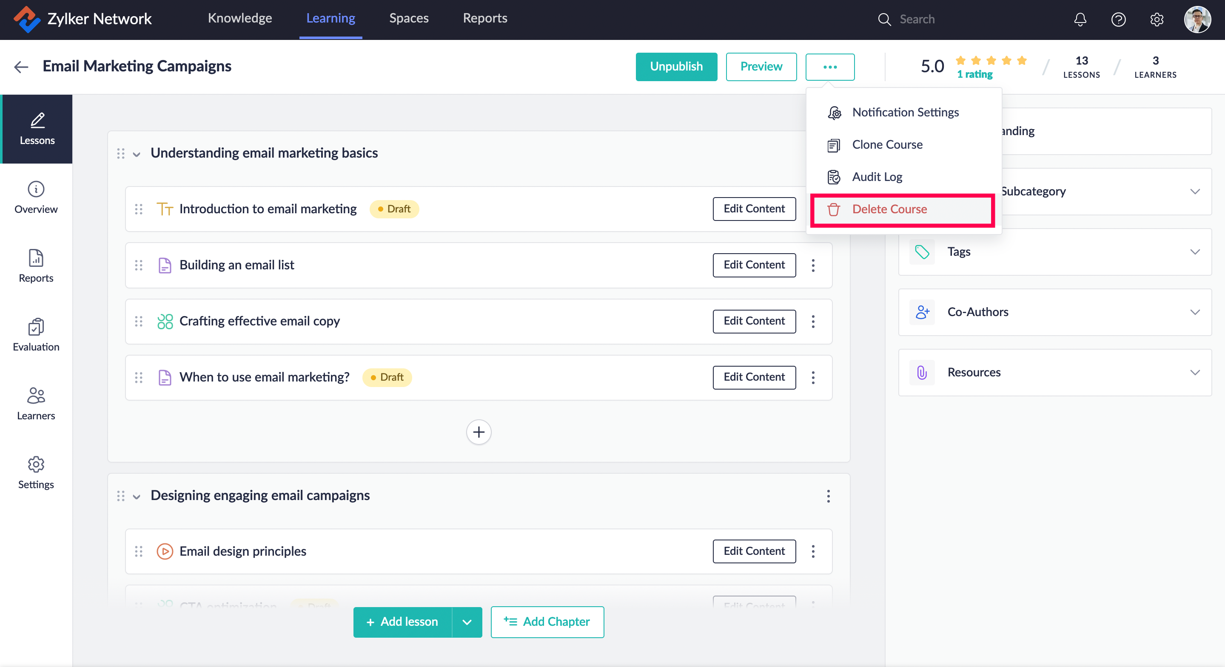Click the circular plus add-lesson icon
1225x667 pixels.
(479, 432)
